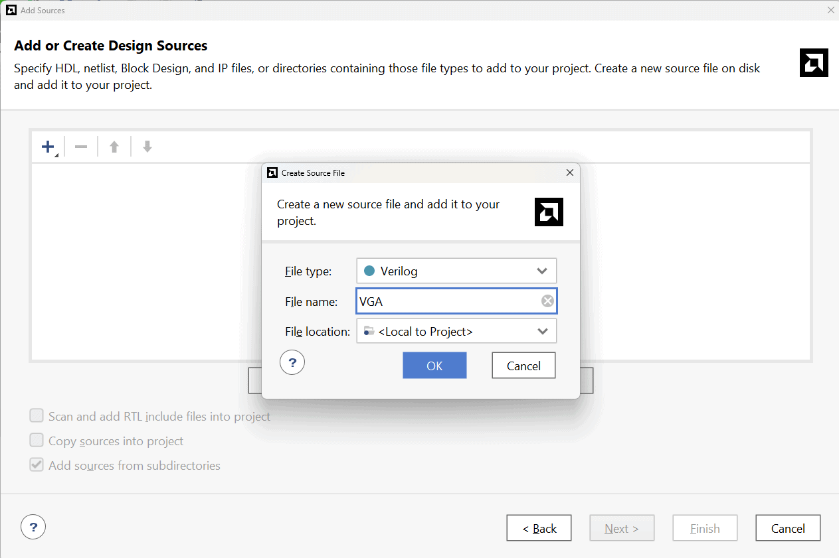The width and height of the screenshot is (839, 558).
Task: Open the File location dropdown
Action: click(x=542, y=331)
